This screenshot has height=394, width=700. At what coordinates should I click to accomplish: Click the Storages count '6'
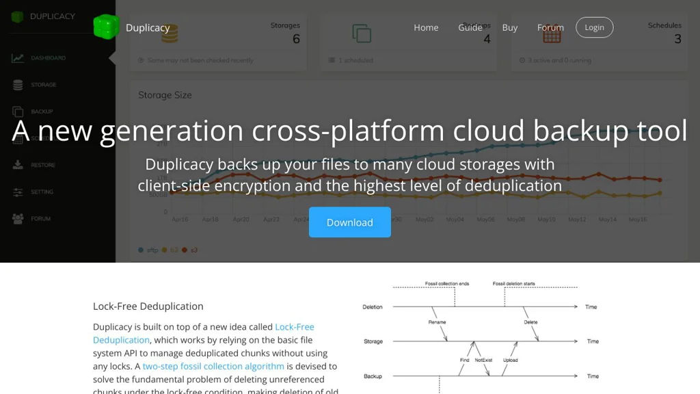coord(297,39)
